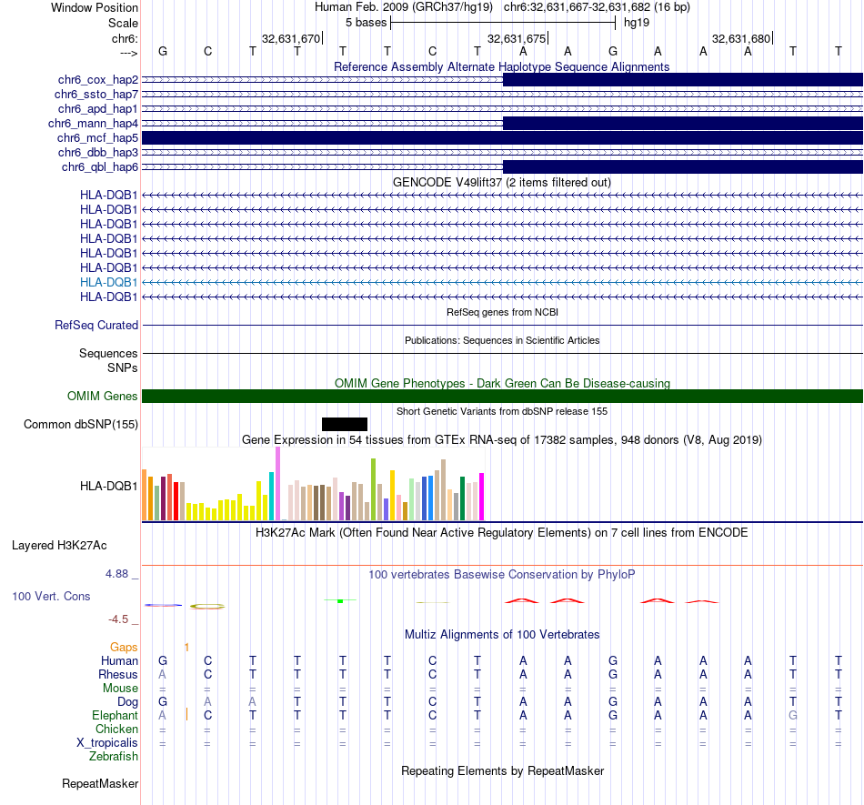Click the chr6:32,631,667-32,631,682 position text
Image resolution: width=864 pixels, height=805 pixels.
(x=597, y=7)
